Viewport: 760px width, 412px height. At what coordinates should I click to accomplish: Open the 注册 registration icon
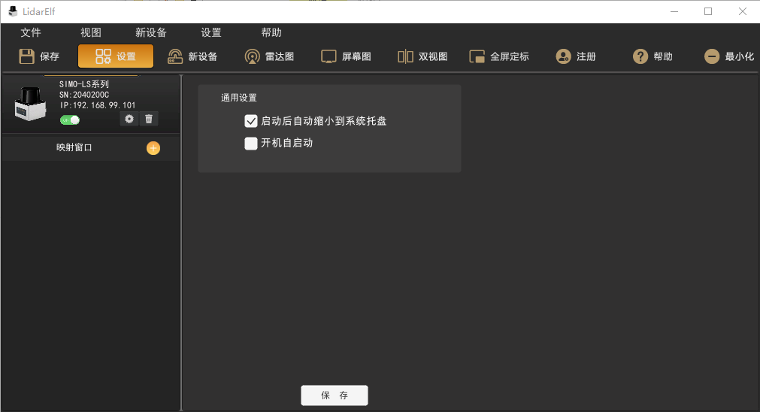563,56
